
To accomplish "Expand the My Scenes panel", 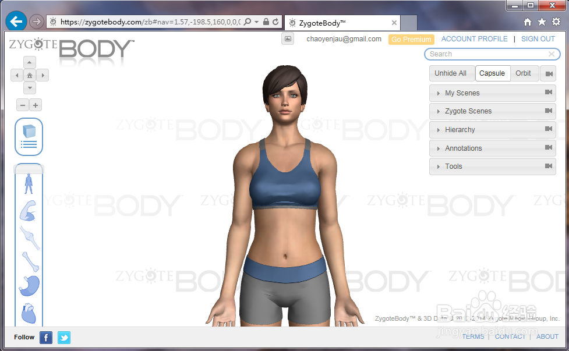I will 493,93.
